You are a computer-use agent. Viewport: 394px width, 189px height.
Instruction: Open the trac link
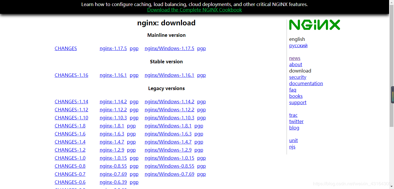[x=293, y=115]
